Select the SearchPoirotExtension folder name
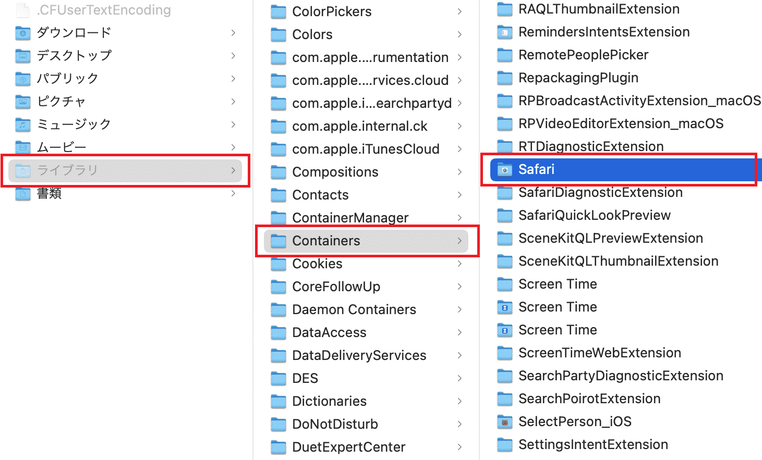 pos(589,399)
